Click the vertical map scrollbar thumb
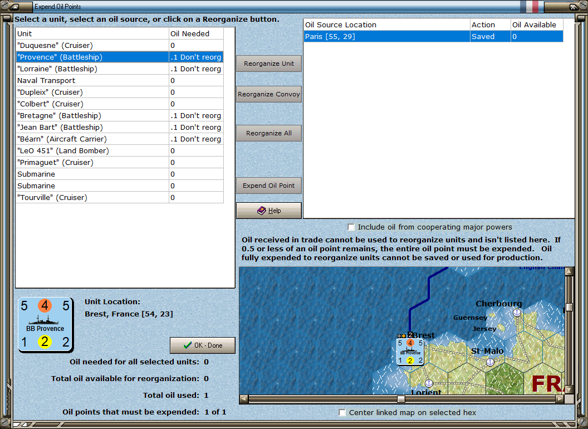This screenshot has width=588, height=429. 569,308
